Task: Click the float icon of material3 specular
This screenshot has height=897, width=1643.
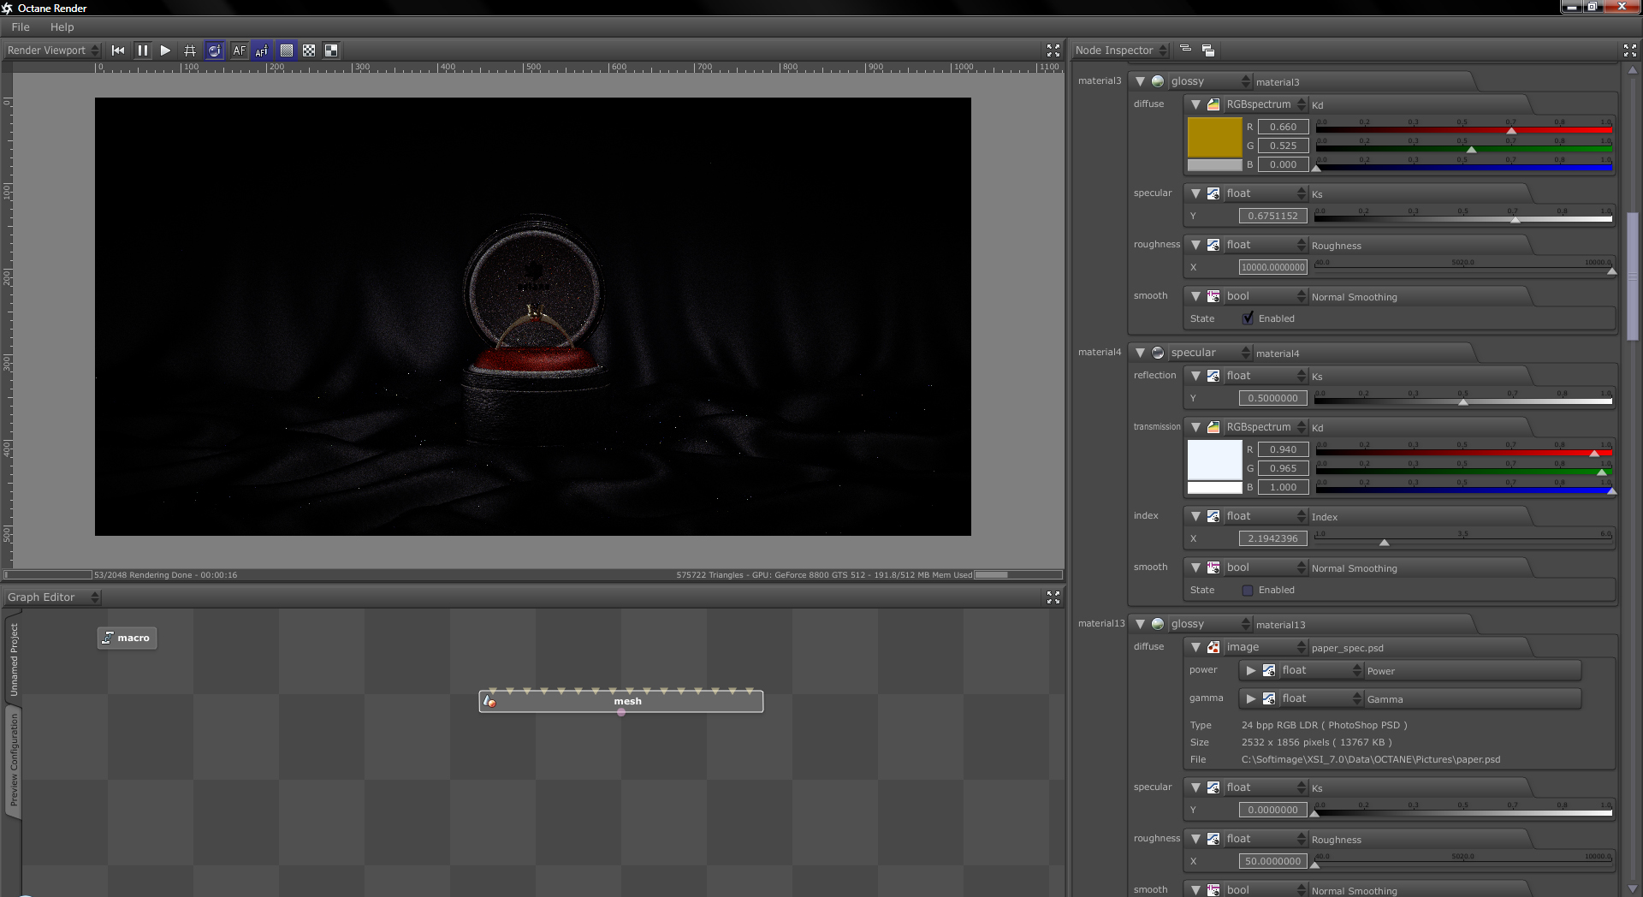Action: click(1213, 193)
